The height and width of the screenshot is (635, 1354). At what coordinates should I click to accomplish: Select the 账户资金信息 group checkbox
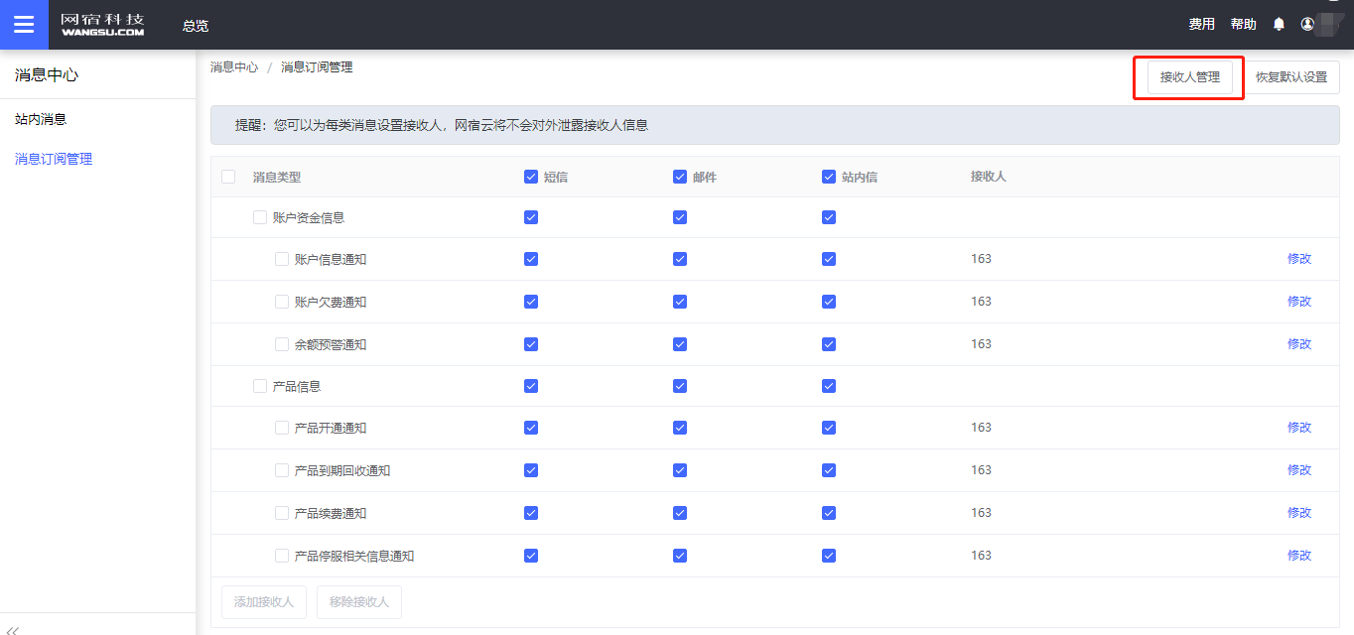pyautogui.click(x=260, y=217)
